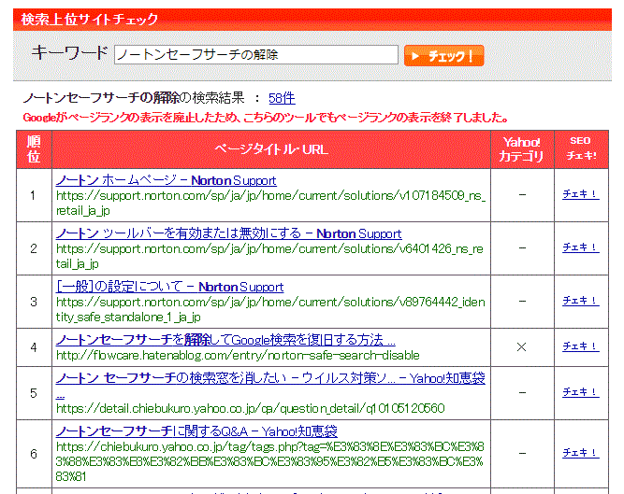This screenshot has width=624, height=494.
Task: Click SEO チェキ! link in rank 5 row
Action: coord(581,392)
